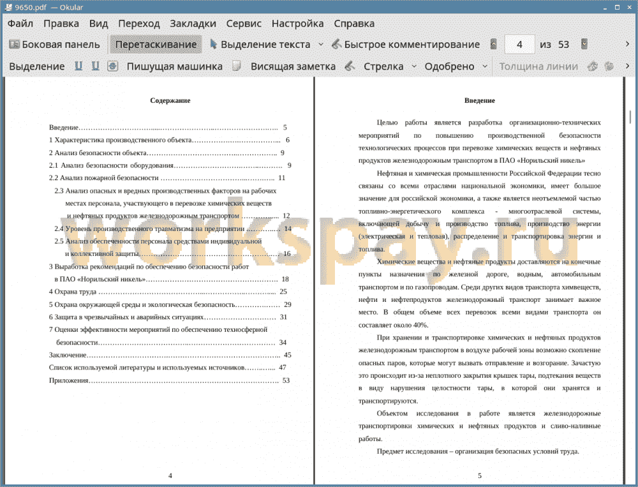Open the Сервис menu
Viewport: 638px width, 487px height.
pyautogui.click(x=244, y=24)
